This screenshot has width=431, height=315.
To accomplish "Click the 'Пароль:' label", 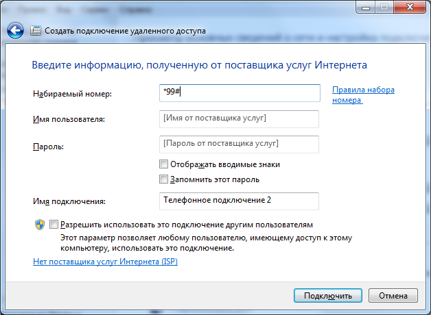I will (x=48, y=147).
